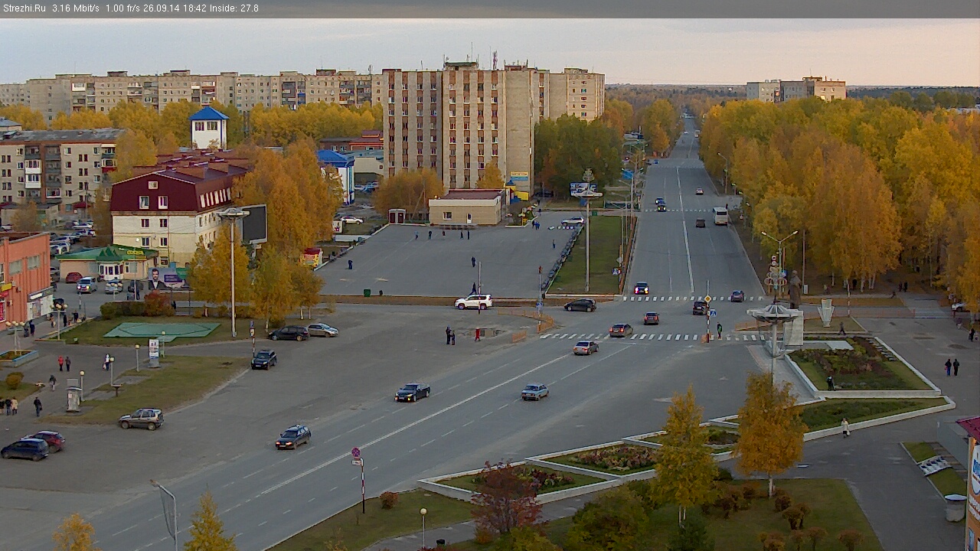Click the Strezhi.Ru overlay label
Image resolution: width=980 pixels, height=551 pixels.
pyautogui.click(x=25, y=8)
